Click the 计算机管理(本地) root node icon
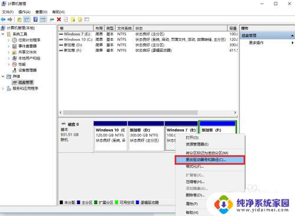The height and width of the screenshot is (216, 295). [3, 28]
